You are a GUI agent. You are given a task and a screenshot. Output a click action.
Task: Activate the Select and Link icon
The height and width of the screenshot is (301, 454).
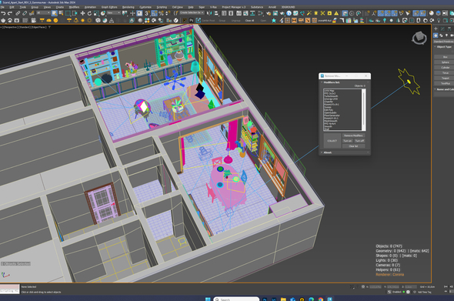[18, 13]
